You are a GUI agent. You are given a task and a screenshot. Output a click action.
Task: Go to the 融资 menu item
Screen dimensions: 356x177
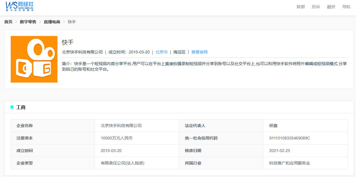331,7
